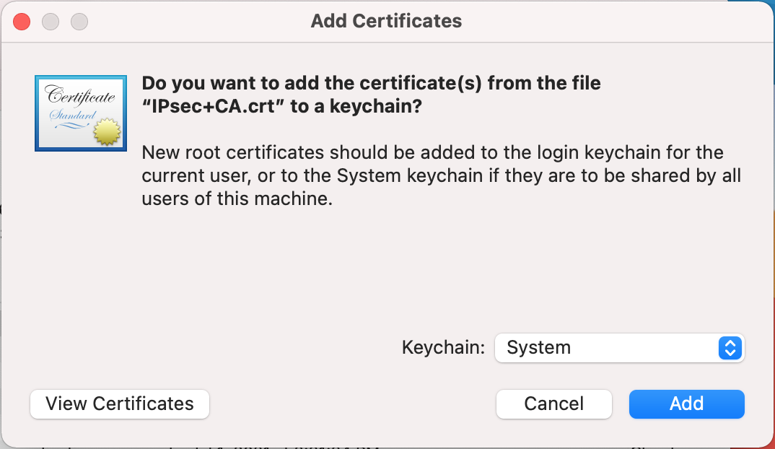
Task: Click the Certificate Standard icon
Action: (x=81, y=113)
